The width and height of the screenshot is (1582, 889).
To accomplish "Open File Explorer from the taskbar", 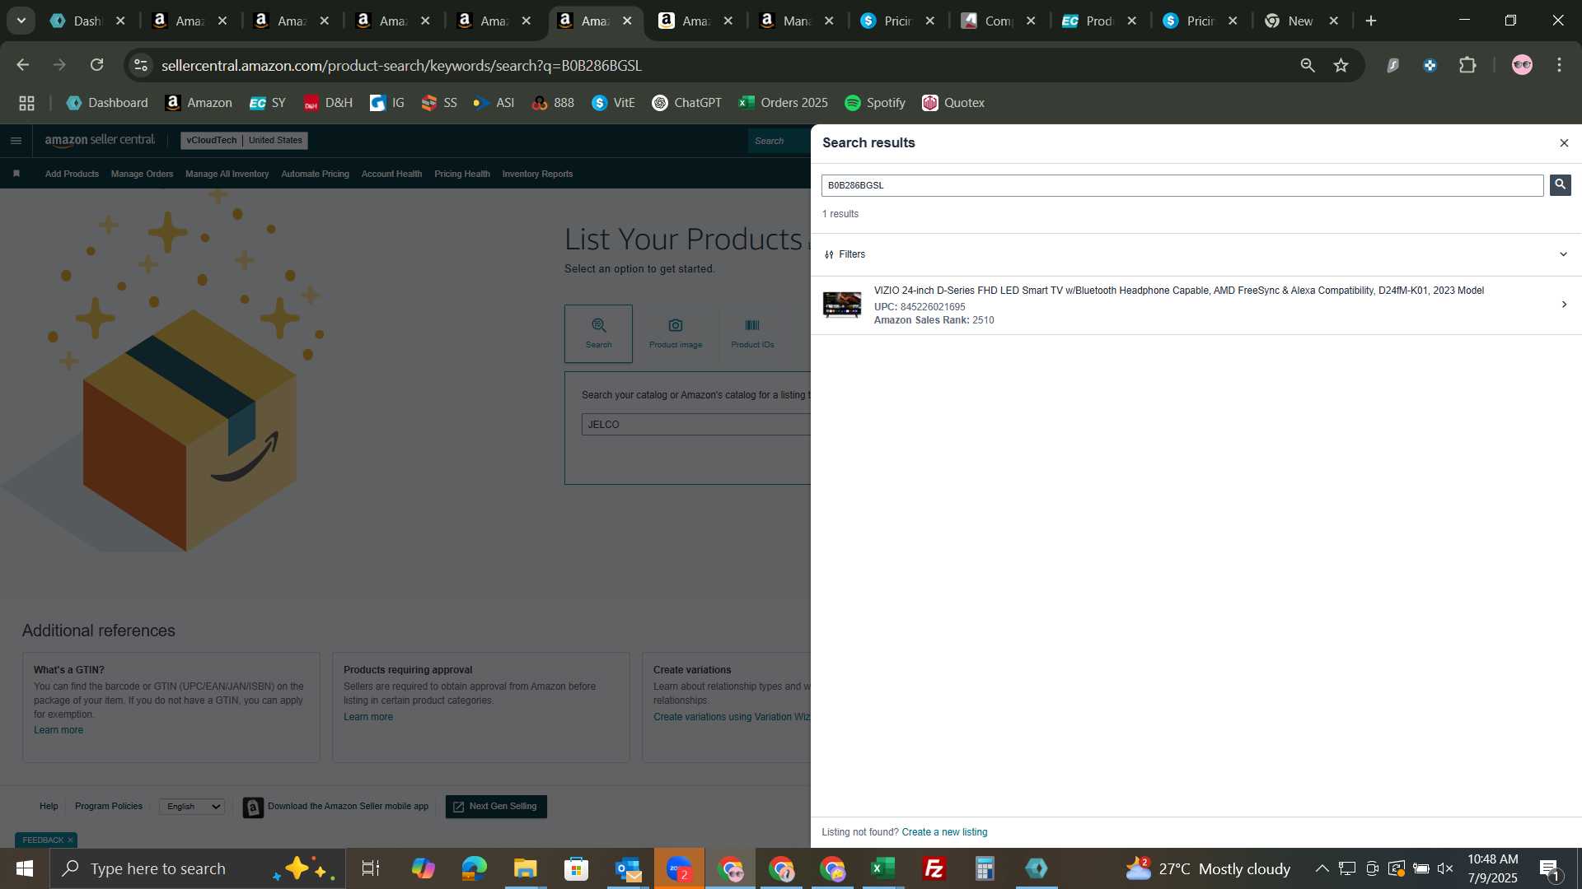I will pos(525,868).
